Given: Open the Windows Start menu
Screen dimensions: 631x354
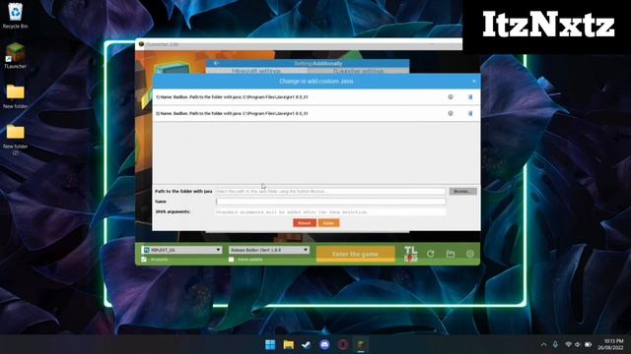Looking at the screenshot, I should tap(270, 345).
